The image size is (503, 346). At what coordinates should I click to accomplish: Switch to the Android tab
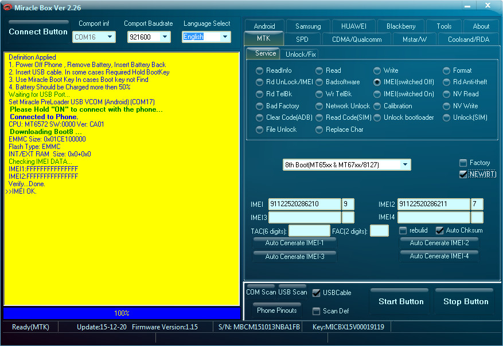coord(264,26)
